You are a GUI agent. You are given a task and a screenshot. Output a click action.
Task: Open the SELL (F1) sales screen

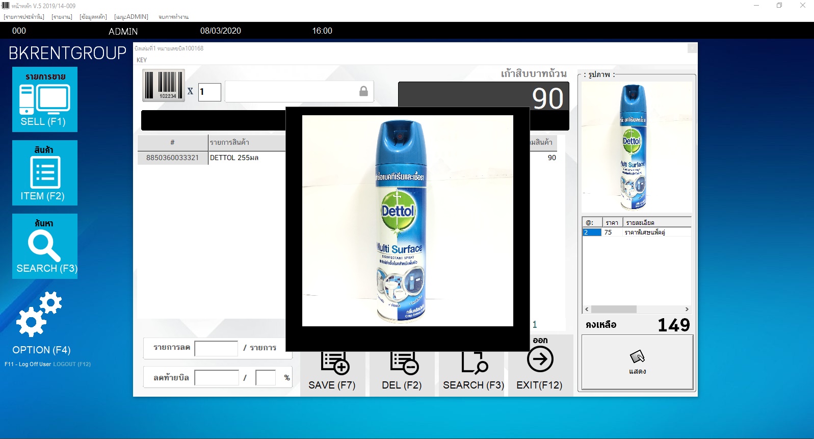pyautogui.click(x=45, y=99)
